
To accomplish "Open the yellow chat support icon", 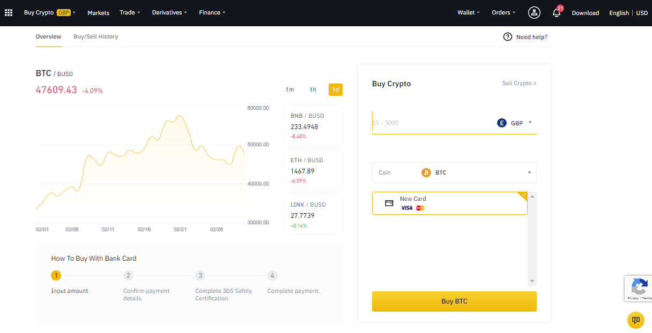I will click(636, 320).
